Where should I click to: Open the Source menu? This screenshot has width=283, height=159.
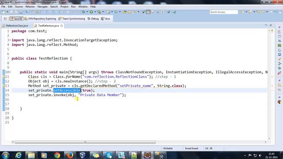[x=19, y=7]
